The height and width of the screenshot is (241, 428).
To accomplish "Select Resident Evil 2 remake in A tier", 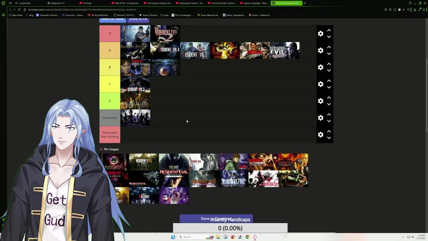I will [x=195, y=50].
